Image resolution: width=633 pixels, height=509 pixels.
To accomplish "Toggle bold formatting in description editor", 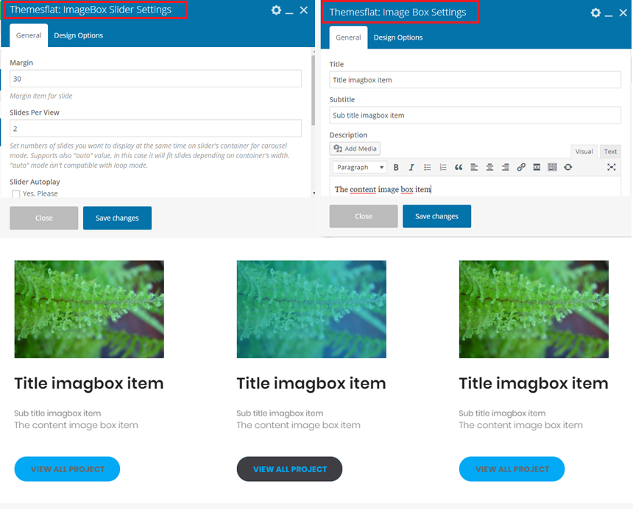I will 396,168.
